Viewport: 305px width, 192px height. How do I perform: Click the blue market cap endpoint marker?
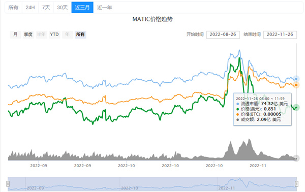pyautogui.click(x=296, y=79)
